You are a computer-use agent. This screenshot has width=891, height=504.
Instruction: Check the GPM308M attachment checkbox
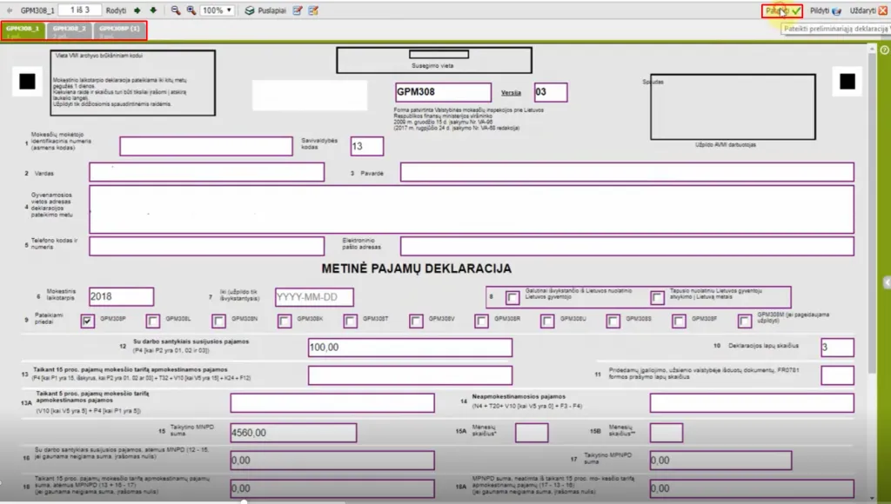tap(745, 322)
